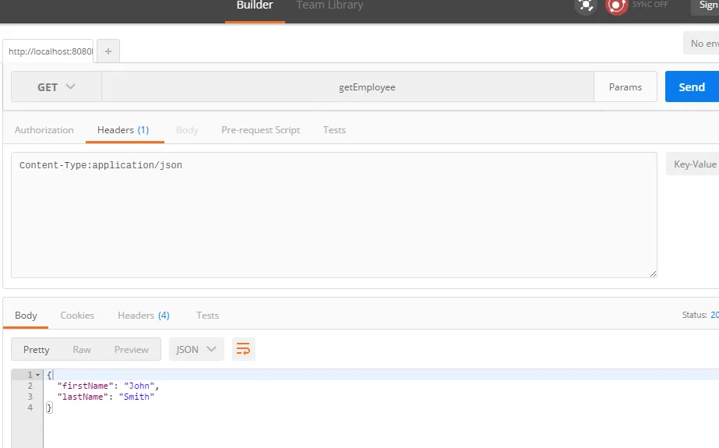Open new request tab with plus icon
Screen dimensions: 719x448
(x=108, y=51)
